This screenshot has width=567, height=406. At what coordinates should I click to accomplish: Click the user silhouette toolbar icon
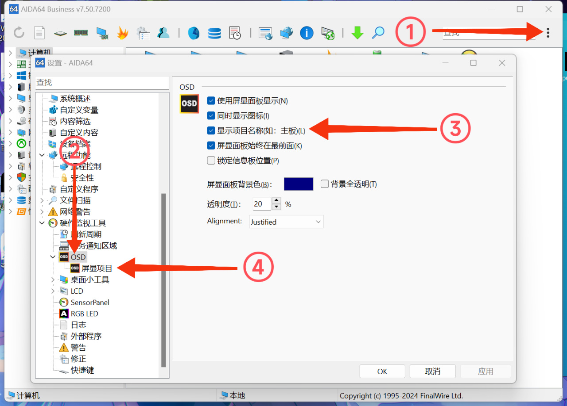click(x=164, y=32)
